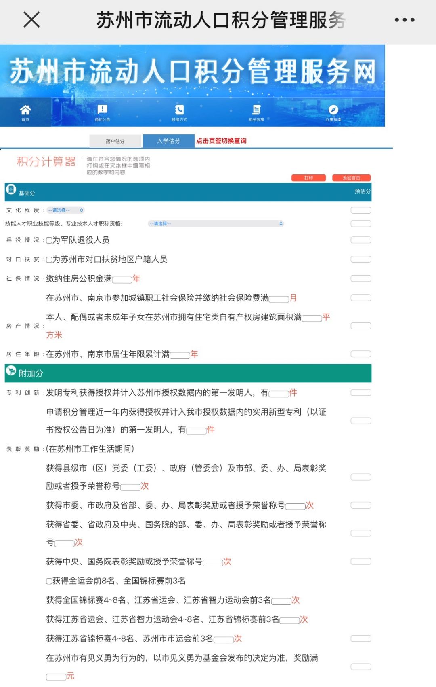Click the 实用新型专利 count input
The image size is (436, 687).
pyautogui.click(x=197, y=431)
